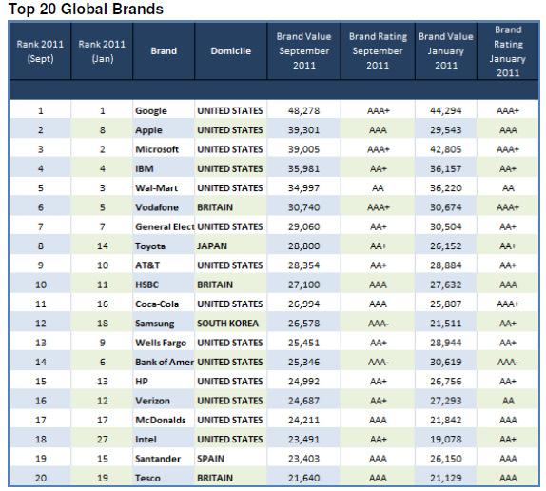Screen dimensions: 546x491
Task: Click Coca-Cola's September value 26,994
Action: point(304,304)
